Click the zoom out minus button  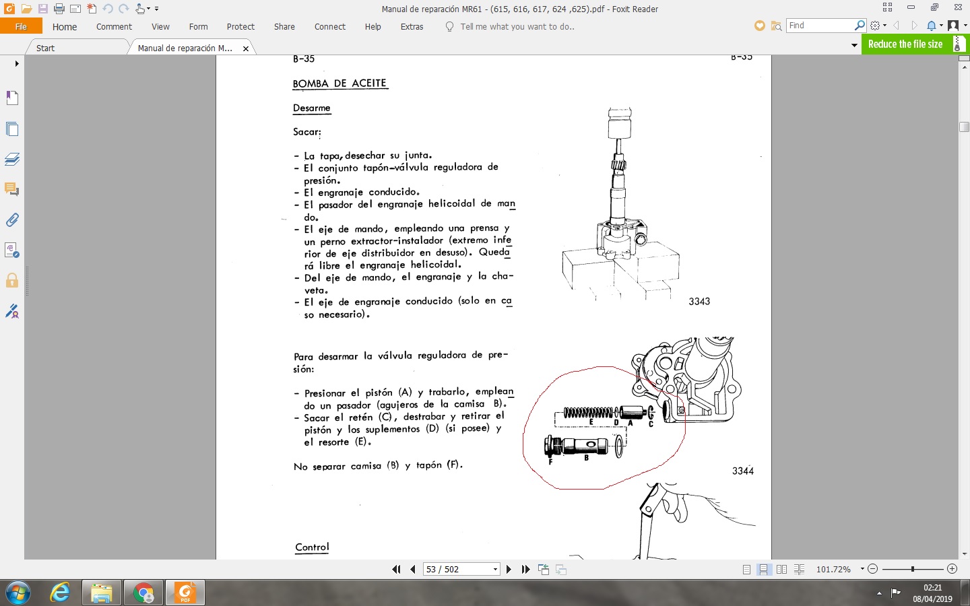[x=873, y=570]
